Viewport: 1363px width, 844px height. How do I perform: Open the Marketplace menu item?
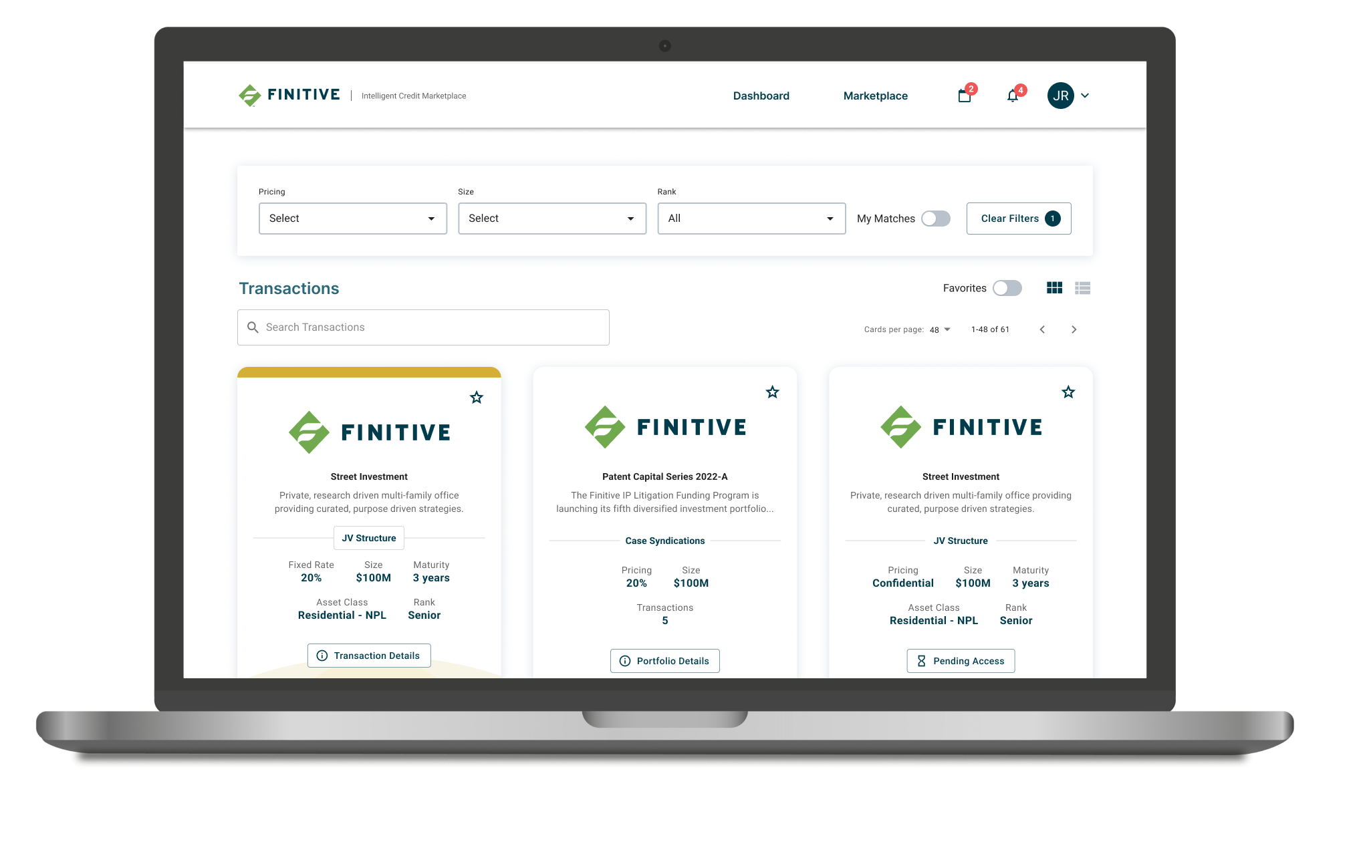pyautogui.click(x=874, y=94)
